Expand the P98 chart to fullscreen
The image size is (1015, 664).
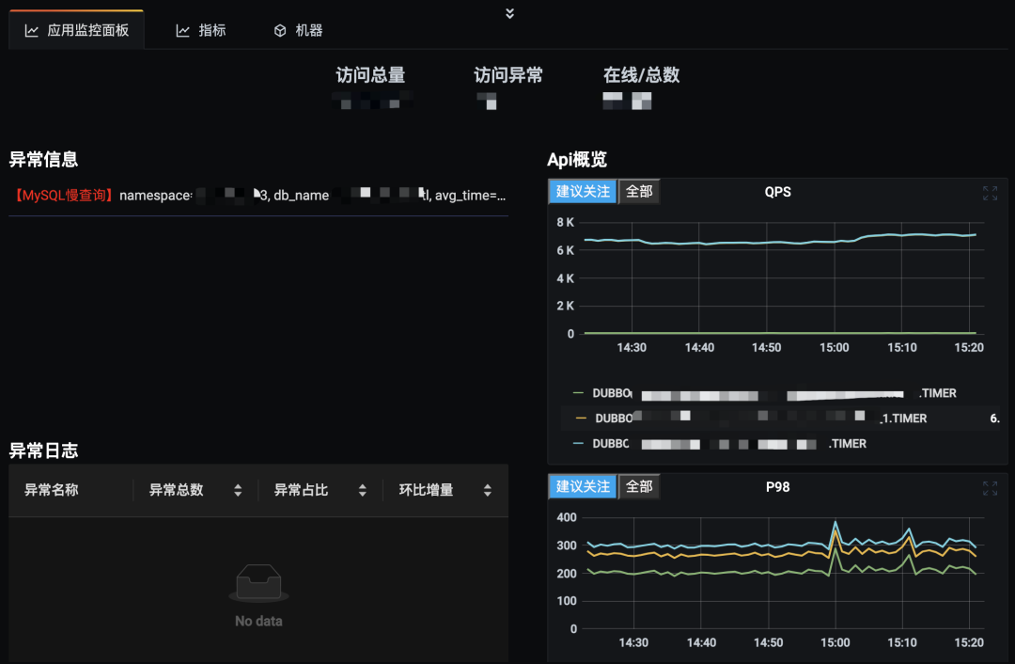pos(989,488)
